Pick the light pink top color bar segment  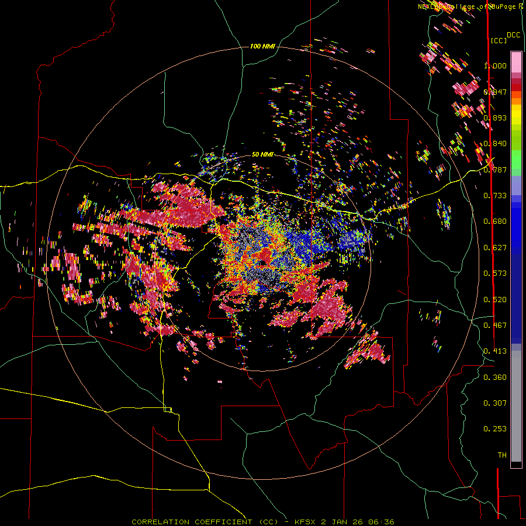(516, 62)
